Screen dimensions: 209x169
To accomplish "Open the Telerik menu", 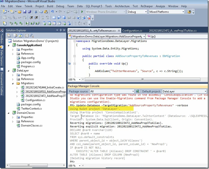I will (28, 6).
